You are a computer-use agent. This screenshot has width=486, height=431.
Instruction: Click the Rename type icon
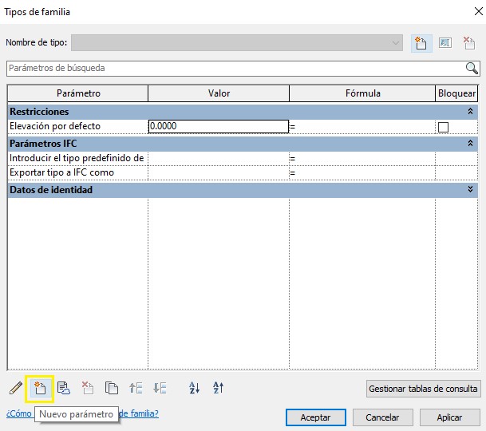(x=445, y=43)
